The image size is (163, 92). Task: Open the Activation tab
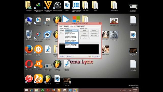[x=66, y=26]
